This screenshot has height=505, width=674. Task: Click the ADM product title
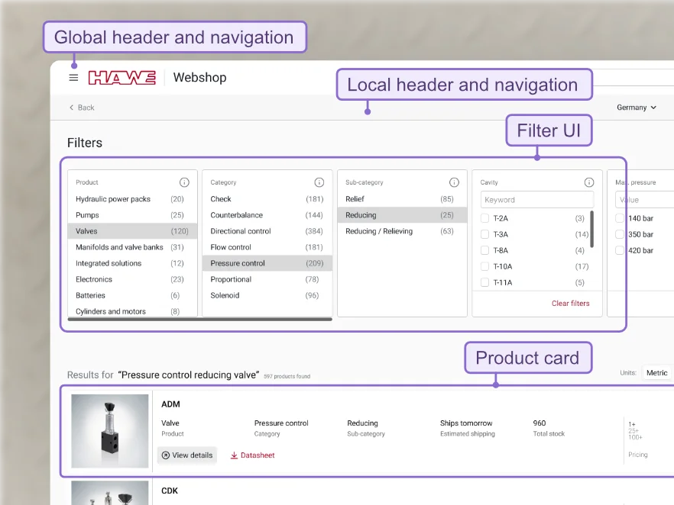(x=170, y=404)
